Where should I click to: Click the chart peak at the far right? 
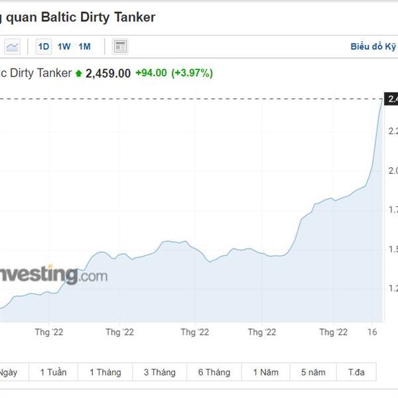pos(381,101)
